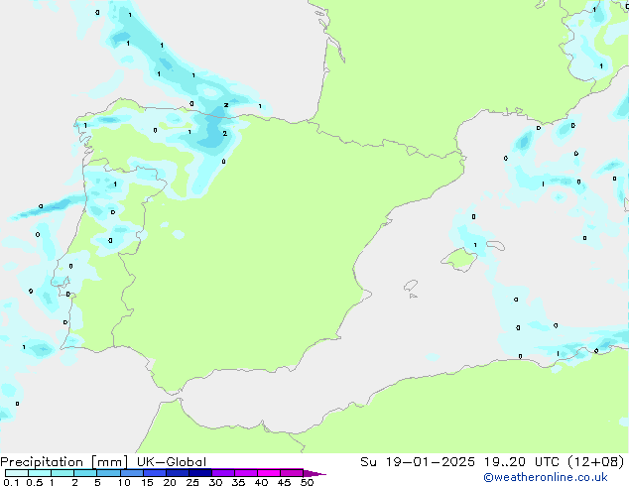Click the 'Precipitation [mm]' title text
Viewport: 629px width, 486px height.
click(x=64, y=462)
